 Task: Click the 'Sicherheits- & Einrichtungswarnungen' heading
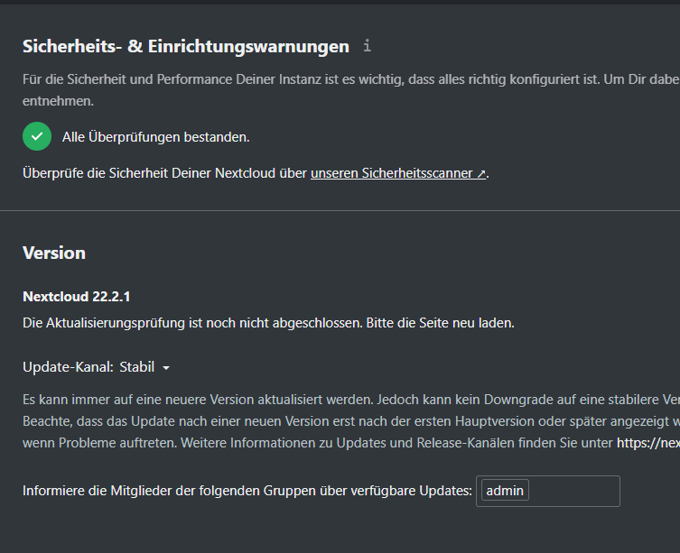tap(186, 46)
